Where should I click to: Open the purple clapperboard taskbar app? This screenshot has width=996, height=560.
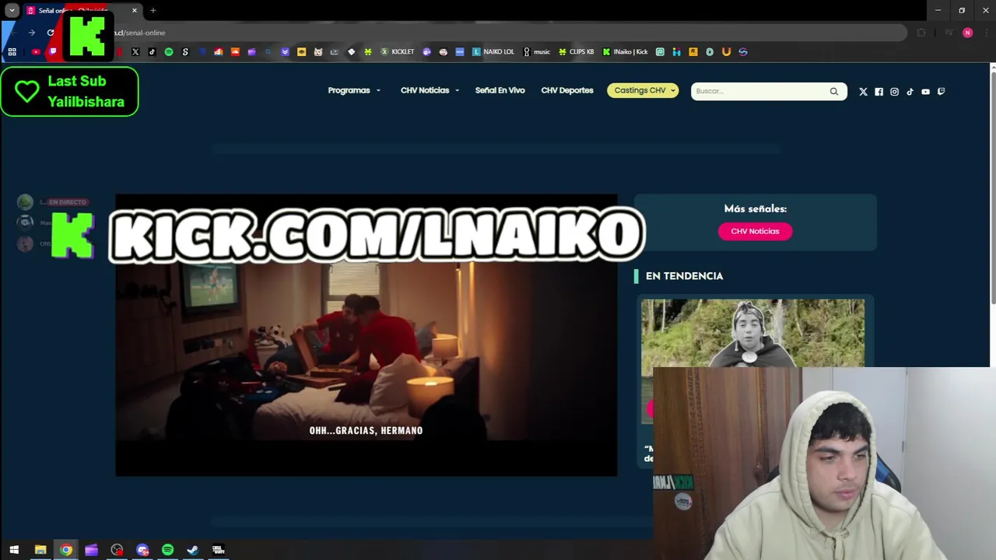[x=91, y=550]
